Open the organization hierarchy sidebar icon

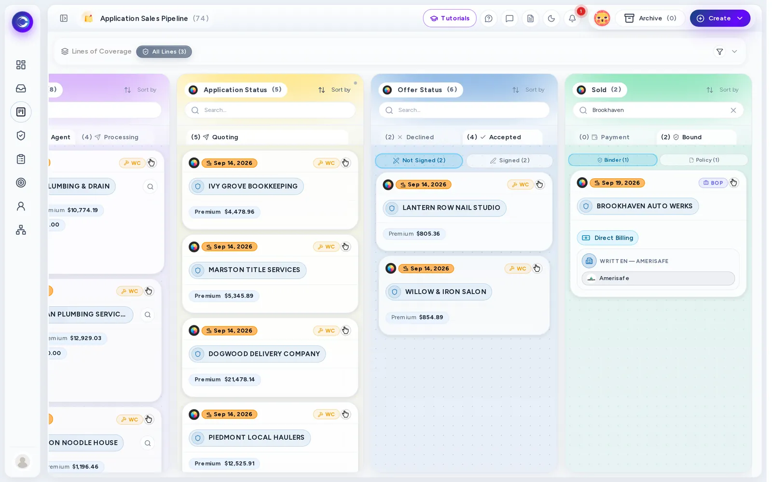(x=21, y=230)
